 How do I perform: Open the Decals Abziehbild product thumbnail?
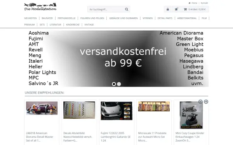[x=79, y=110]
